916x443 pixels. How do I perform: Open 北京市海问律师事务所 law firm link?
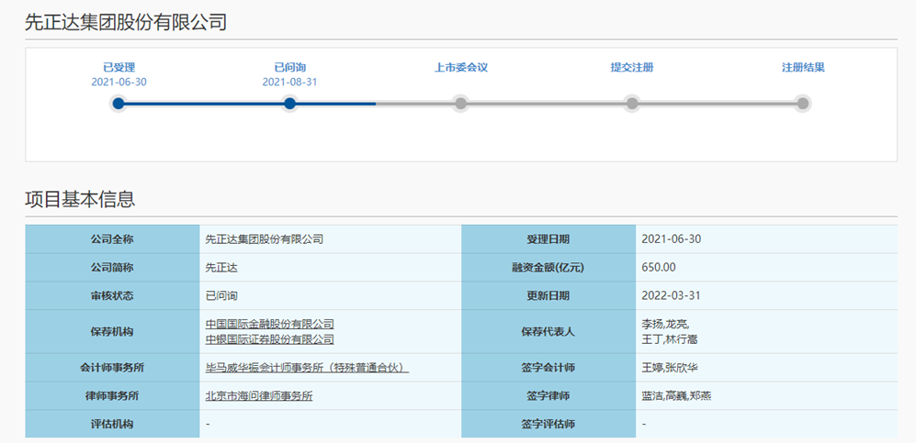click(259, 396)
